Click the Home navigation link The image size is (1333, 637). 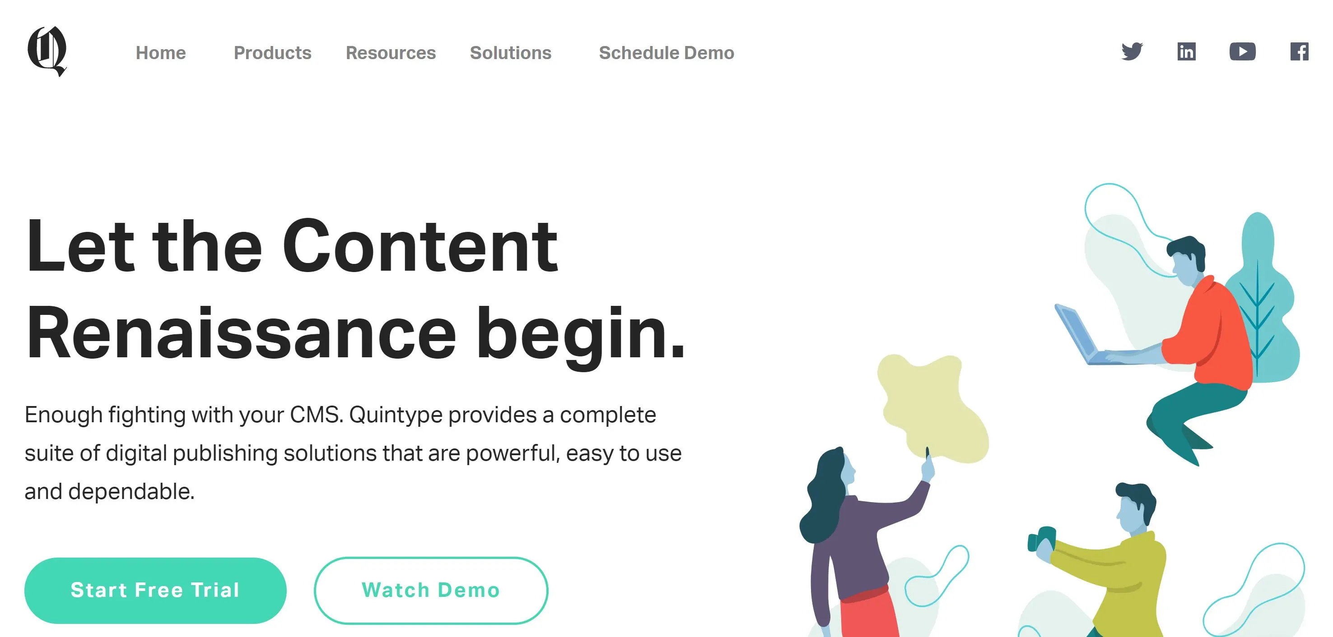point(160,52)
